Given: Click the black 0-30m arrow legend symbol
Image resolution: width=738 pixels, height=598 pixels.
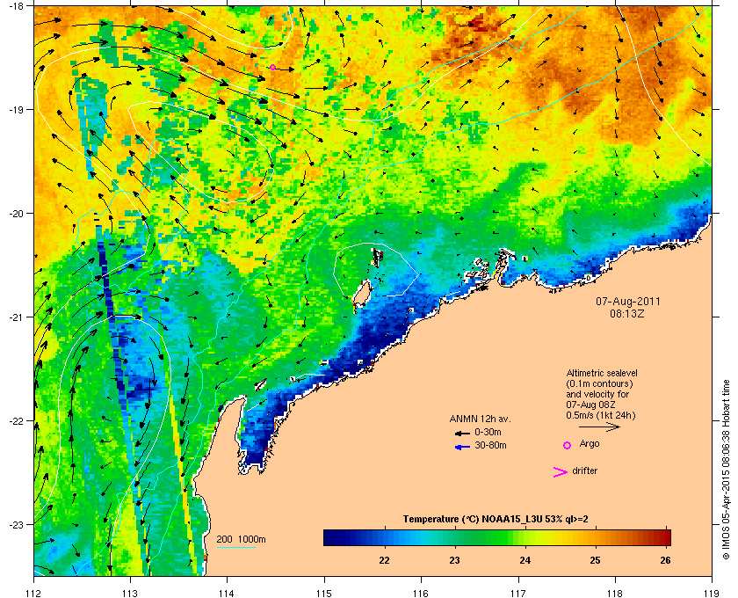Looking at the screenshot, I should (x=462, y=434).
